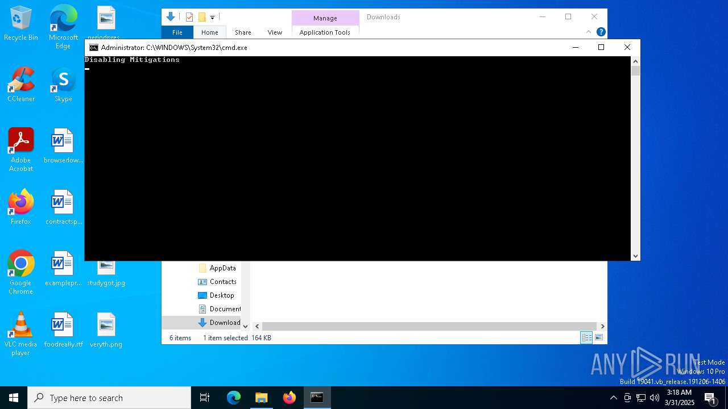Open the taskbar clock and date
This screenshot has height=409, width=728.
pyautogui.click(x=679, y=398)
